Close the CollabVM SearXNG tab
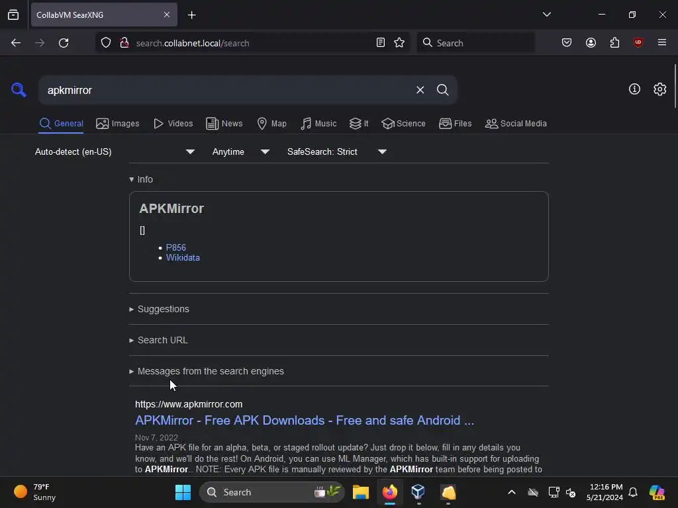Viewport: 678px width, 508px height. click(167, 15)
